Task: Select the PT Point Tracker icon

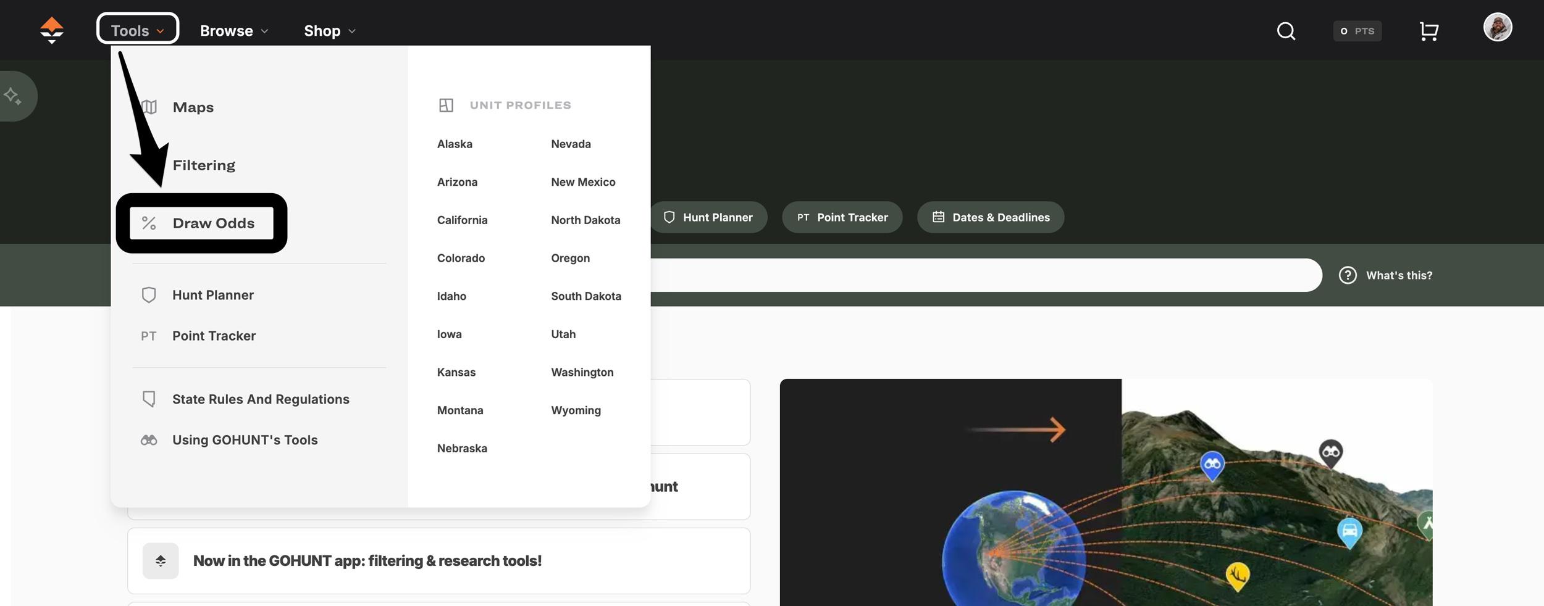Action: [x=149, y=336]
